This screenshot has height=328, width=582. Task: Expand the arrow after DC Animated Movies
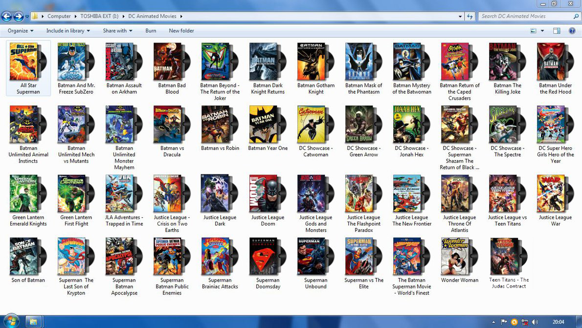tap(181, 16)
